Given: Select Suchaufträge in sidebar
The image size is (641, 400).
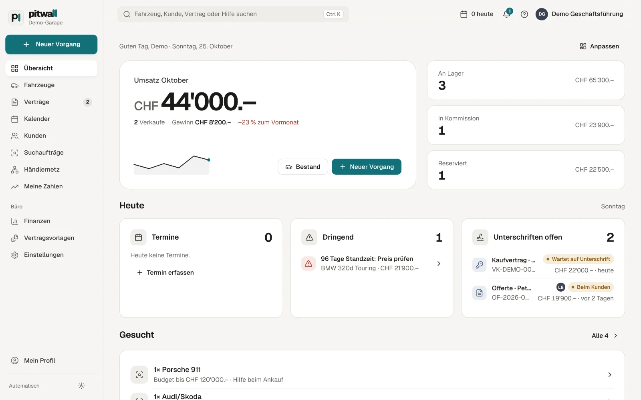Looking at the screenshot, I should pyautogui.click(x=51, y=153).
